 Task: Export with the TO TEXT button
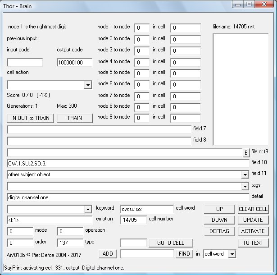pyautogui.click(x=253, y=243)
